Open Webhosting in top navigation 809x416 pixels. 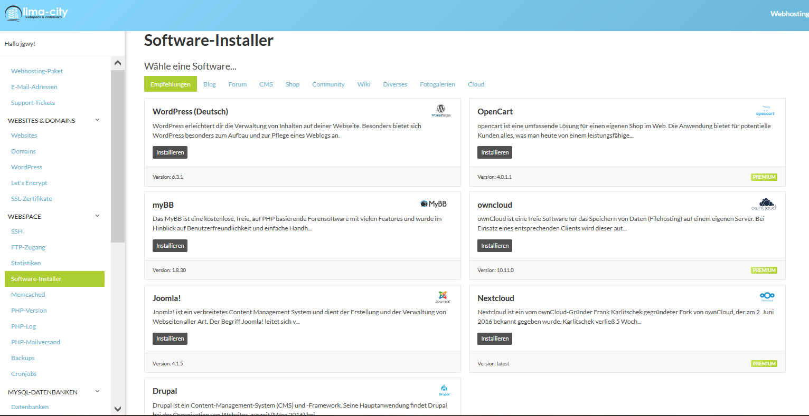pyautogui.click(x=789, y=14)
